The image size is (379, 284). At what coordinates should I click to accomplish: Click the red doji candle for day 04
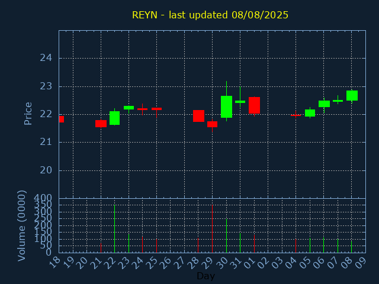296,115
